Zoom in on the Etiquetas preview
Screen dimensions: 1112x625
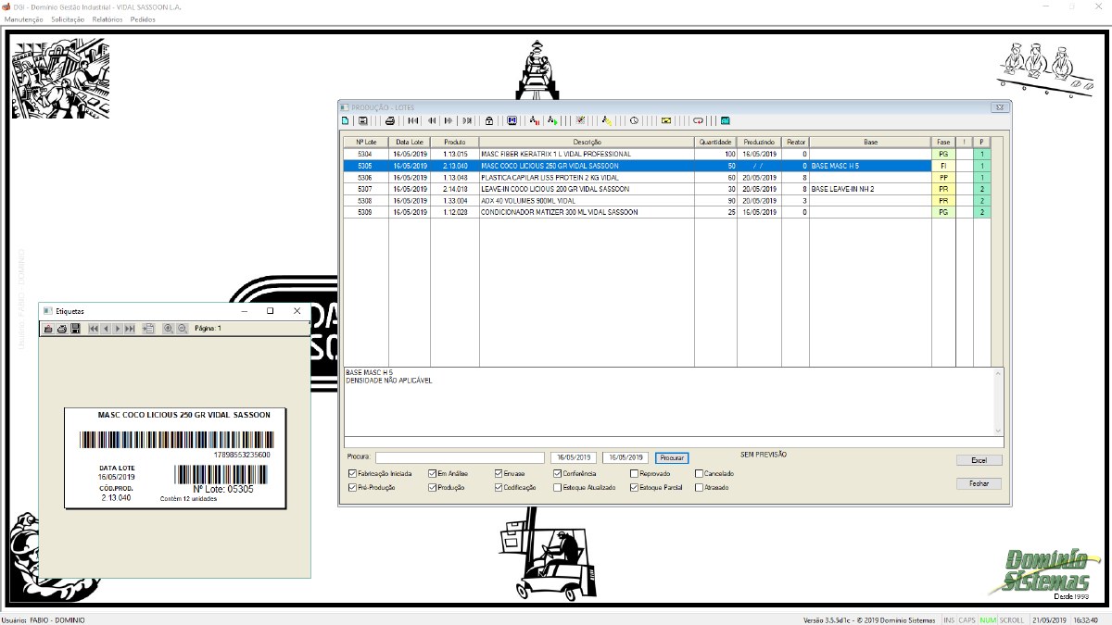(x=168, y=328)
